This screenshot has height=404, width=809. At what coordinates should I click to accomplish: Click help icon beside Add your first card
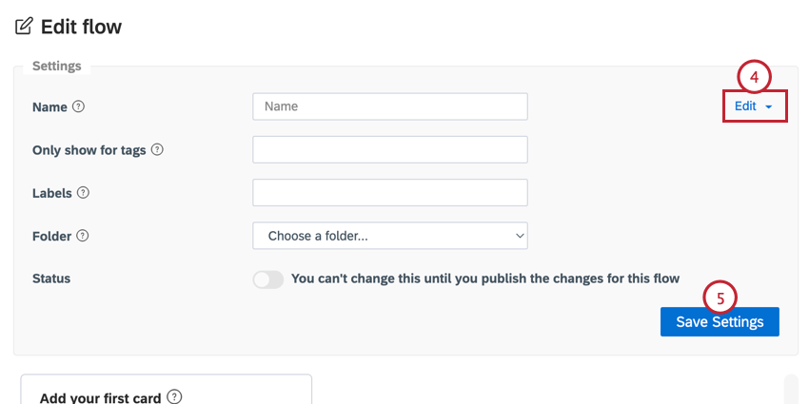click(175, 397)
